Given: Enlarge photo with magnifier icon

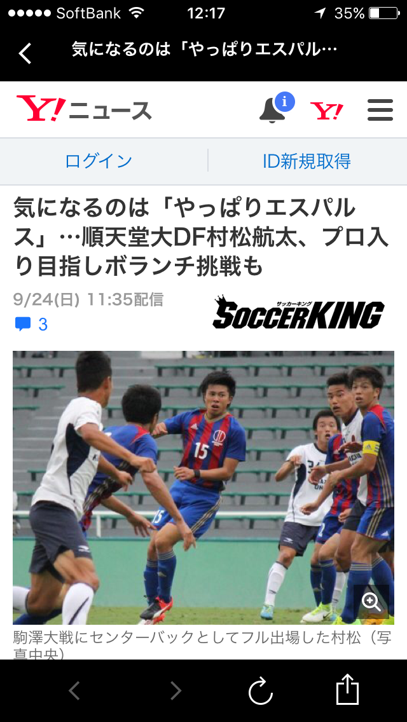Looking at the screenshot, I should pos(371,603).
